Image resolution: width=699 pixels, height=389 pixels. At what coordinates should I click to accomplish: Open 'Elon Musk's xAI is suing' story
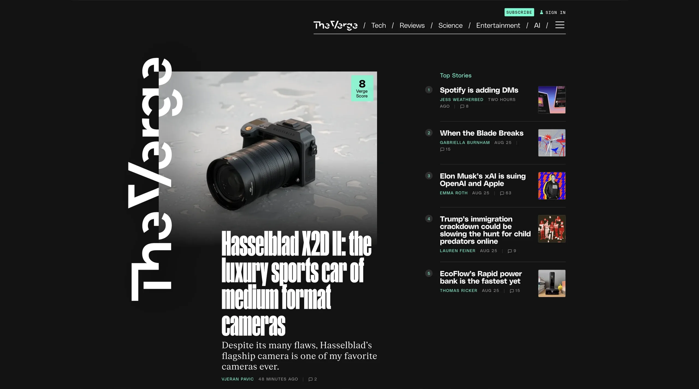point(482,180)
